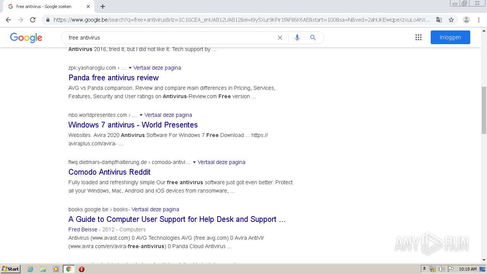The image size is (487, 274).
Task: Click the vertical scrollbar thumb
Action: pos(484,110)
